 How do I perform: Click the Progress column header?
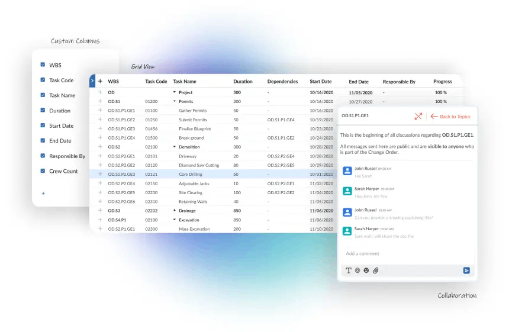[443, 82]
